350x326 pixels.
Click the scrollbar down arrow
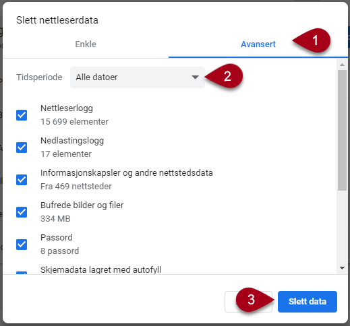(342, 268)
